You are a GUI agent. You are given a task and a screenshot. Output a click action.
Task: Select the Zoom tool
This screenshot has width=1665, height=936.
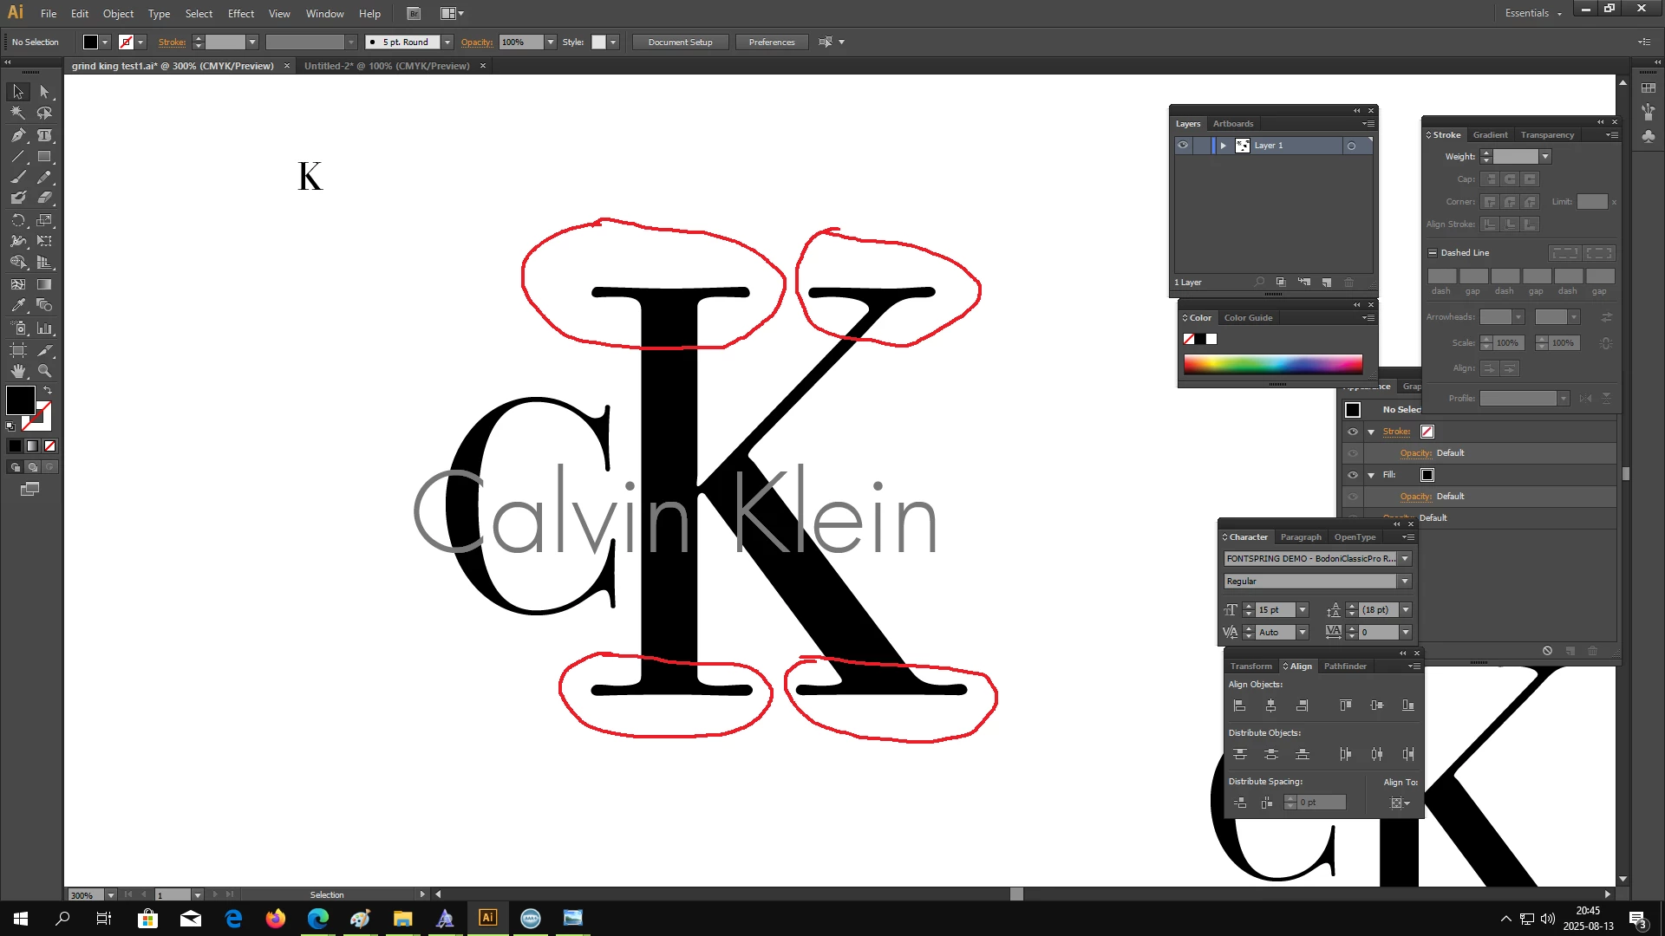point(44,371)
